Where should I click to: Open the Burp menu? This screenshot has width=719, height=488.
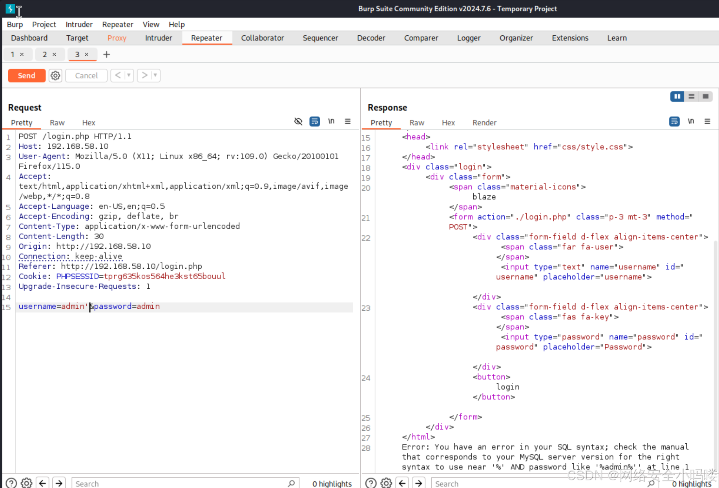tap(15, 24)
